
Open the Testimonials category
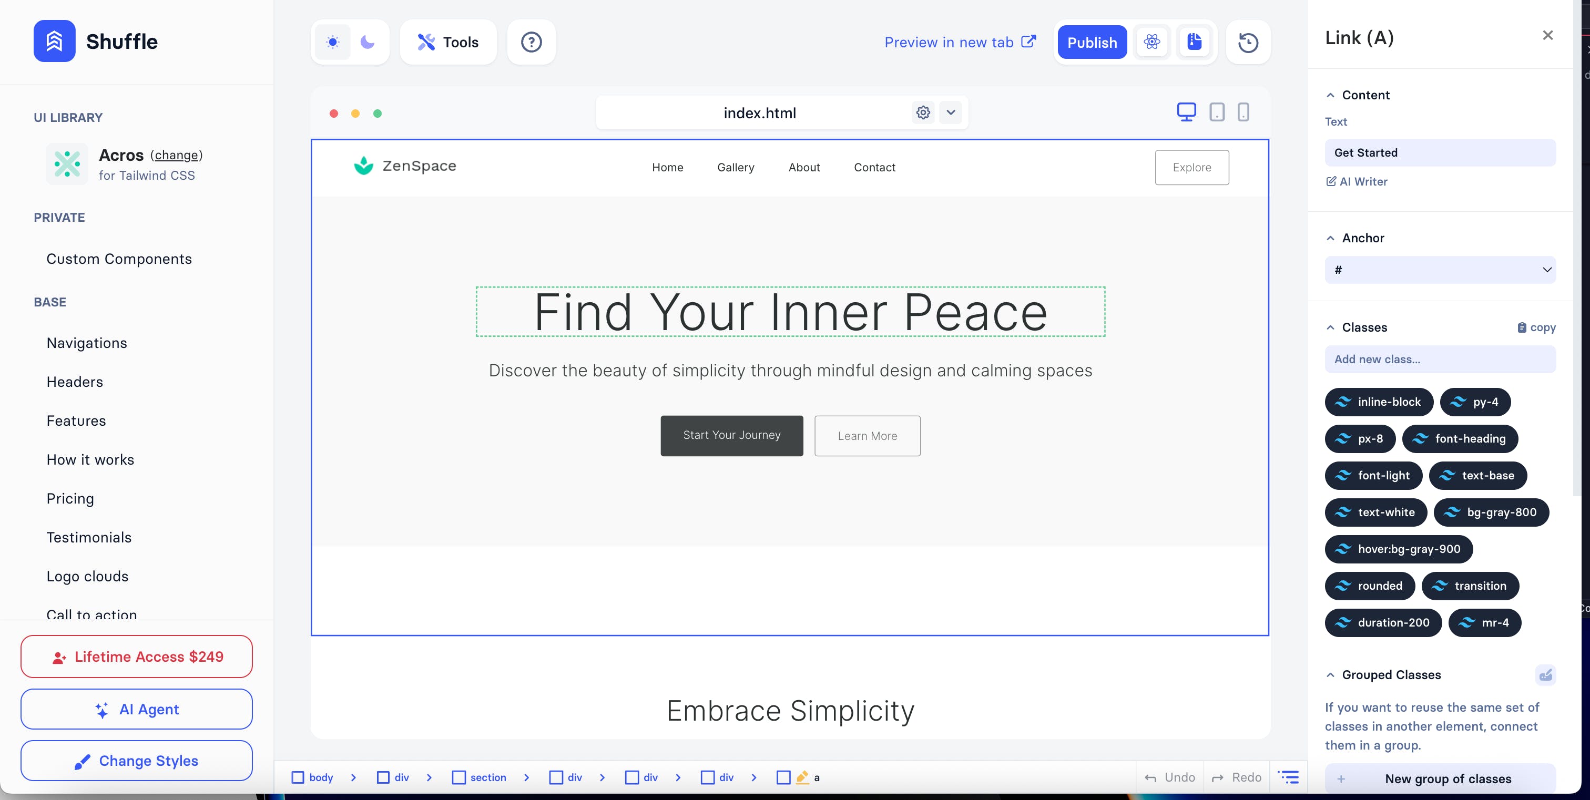coord(89,537)
